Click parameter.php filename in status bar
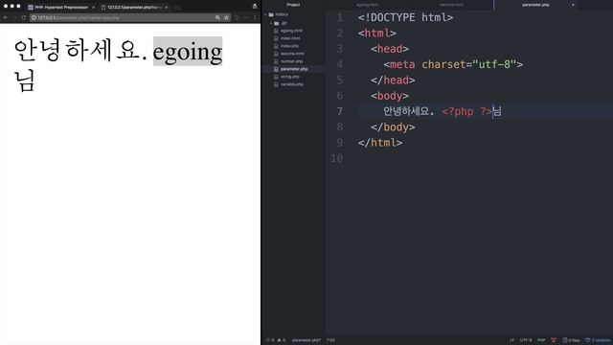Viewport: 613px width, 345px height. [306, 340]
